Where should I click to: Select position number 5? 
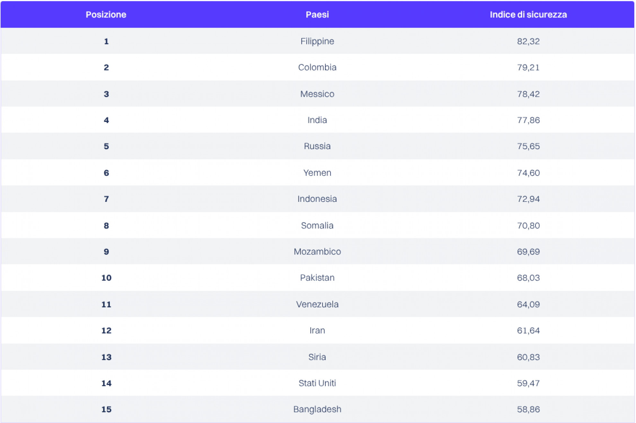(106, 146)
